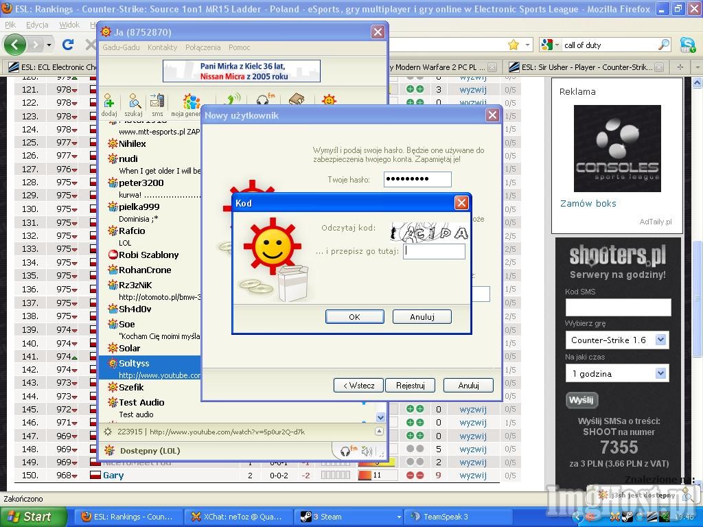Open the Steam taskbar group dropdown
The width and height of the screenshot is (703, 527).
(x=399, y=517)
